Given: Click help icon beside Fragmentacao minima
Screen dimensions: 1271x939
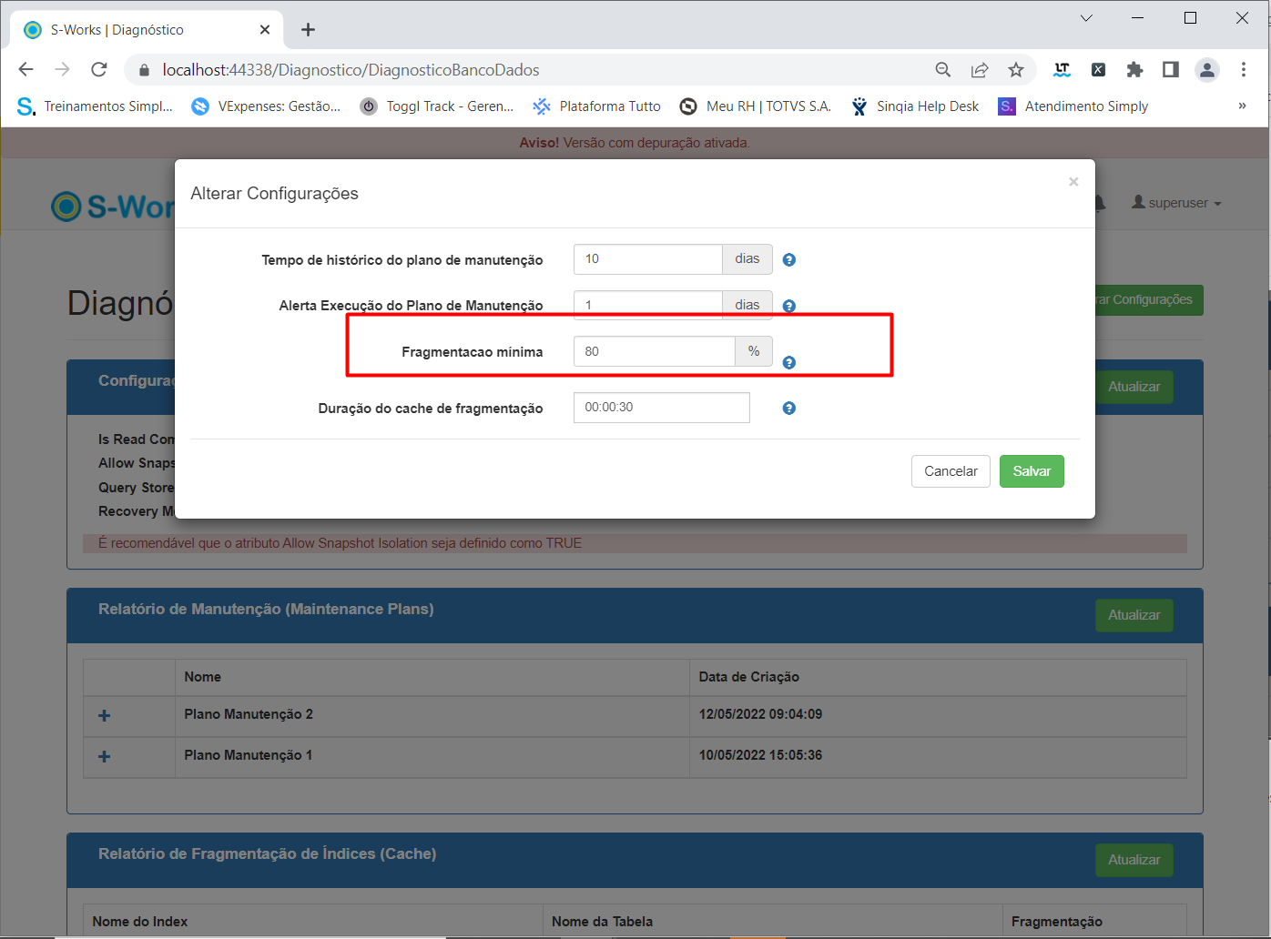Looking at the screenshot, I should pos(789,362).
